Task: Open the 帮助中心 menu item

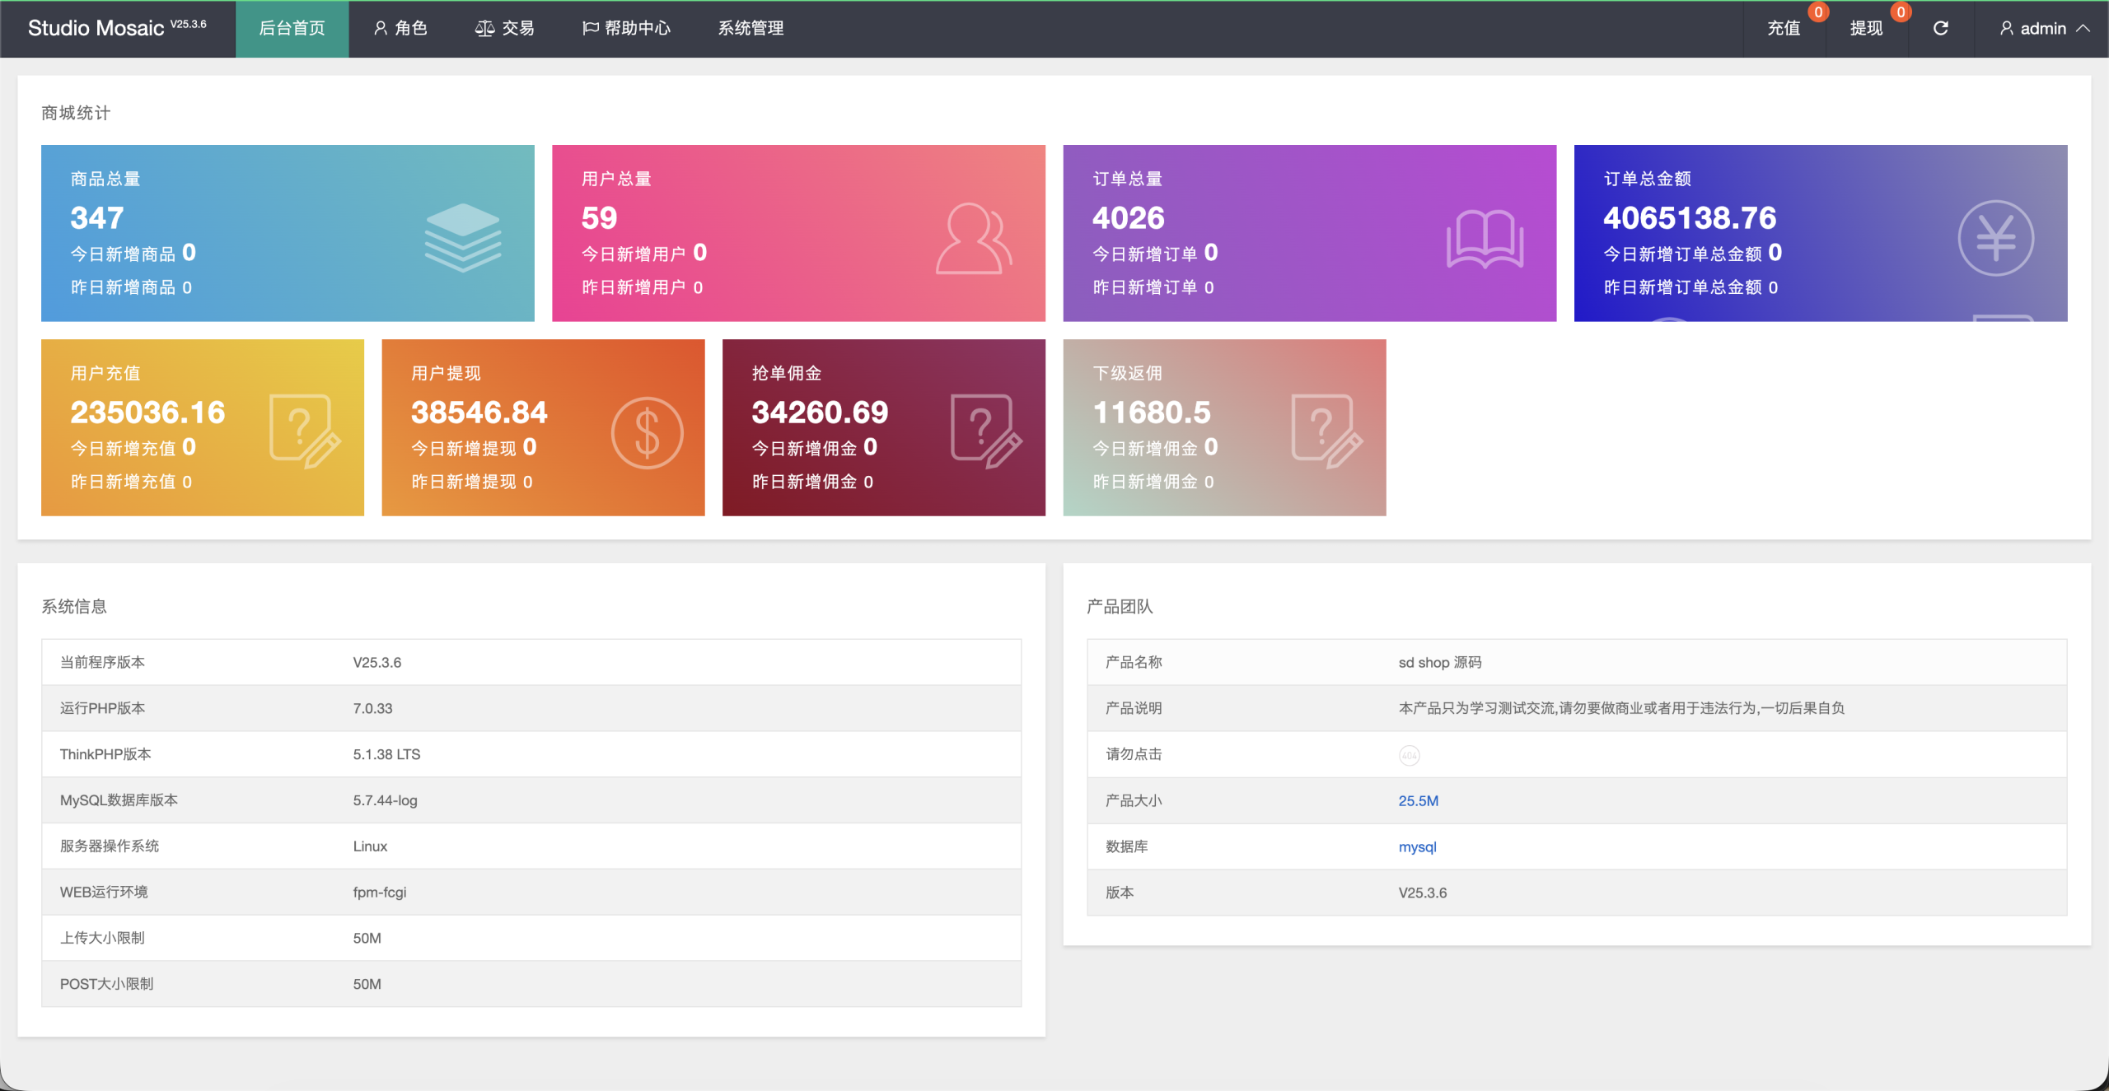Action: 626,29
